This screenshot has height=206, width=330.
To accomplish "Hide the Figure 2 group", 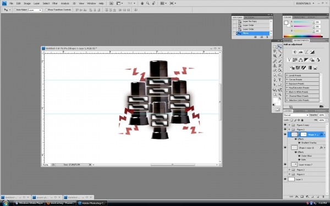I will [x=285, y=130].
